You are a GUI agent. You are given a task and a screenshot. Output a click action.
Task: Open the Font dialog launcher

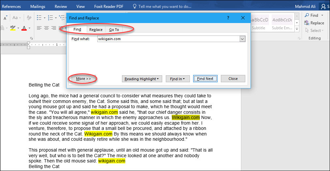click(x=31, y=38)
